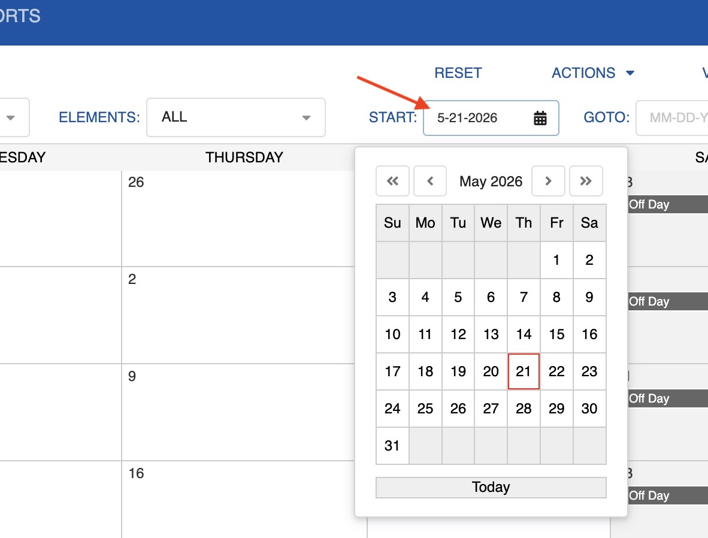708x538 pixels.
Task: Select Thursday cell numbered 26 in schedule
Action: tap(244, 219)
